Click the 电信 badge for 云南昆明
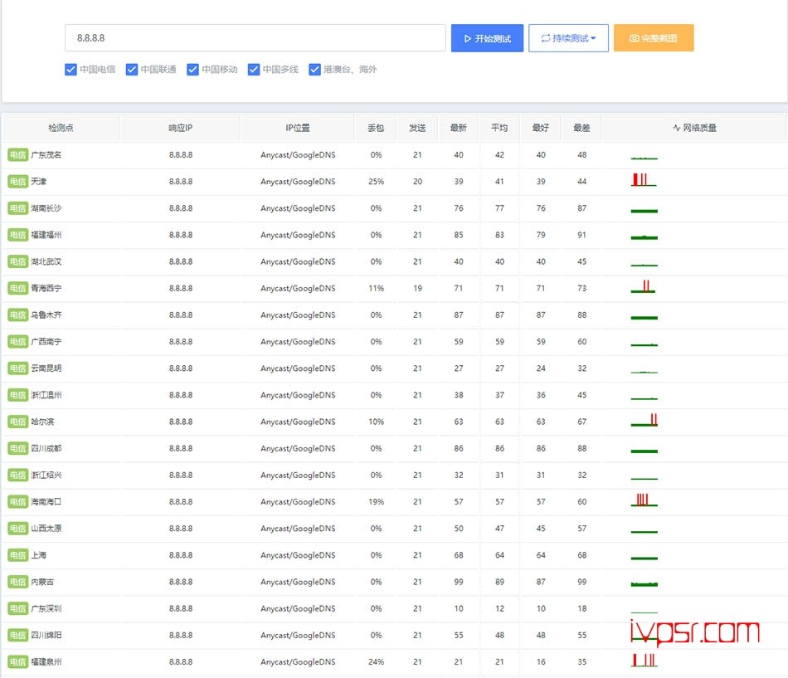This screenshot has width=788, height=678. (17, 368)
